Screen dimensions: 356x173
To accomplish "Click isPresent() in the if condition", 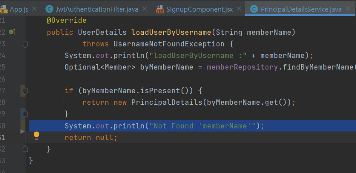I will click(165, 91).
